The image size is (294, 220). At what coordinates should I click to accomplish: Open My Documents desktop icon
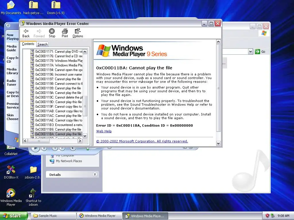click(11, 8)
